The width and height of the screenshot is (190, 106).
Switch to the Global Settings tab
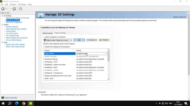[47, 33]
